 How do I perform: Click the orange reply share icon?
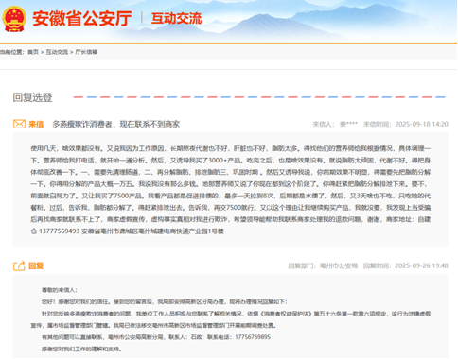(x=19, y=265)
